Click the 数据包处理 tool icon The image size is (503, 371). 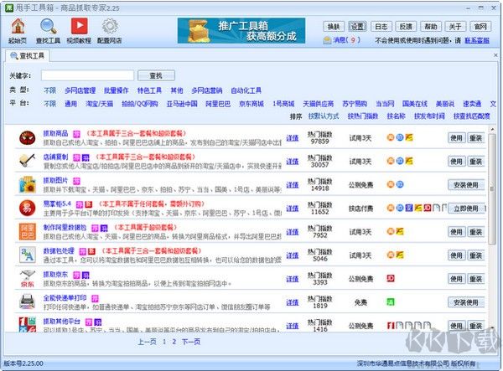tap(25, 255)
